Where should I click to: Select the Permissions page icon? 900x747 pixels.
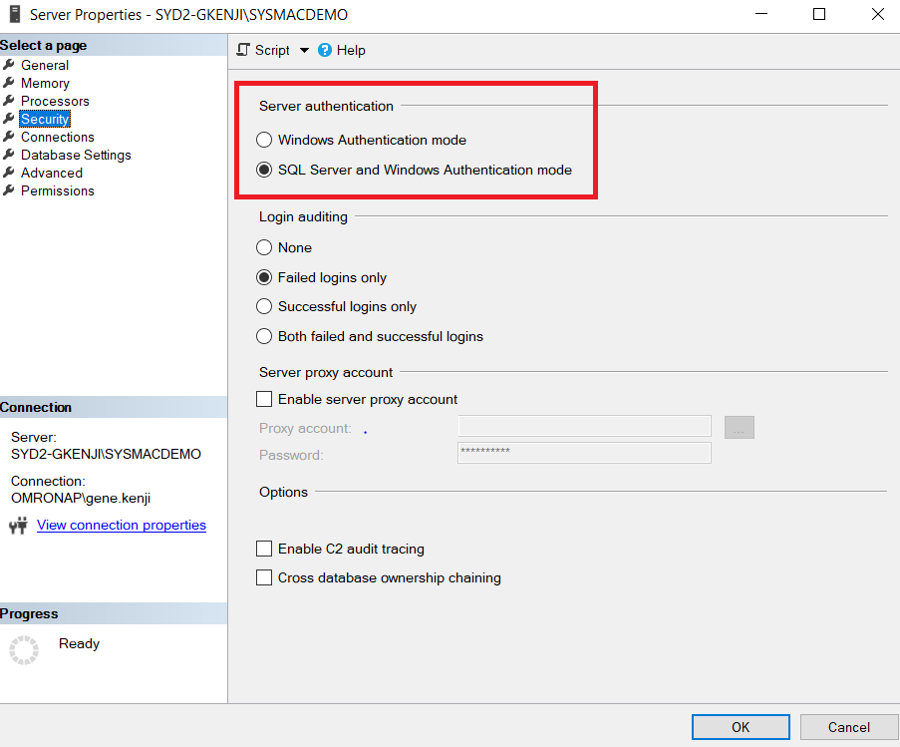pyautogui.click(x=11, y=190)
